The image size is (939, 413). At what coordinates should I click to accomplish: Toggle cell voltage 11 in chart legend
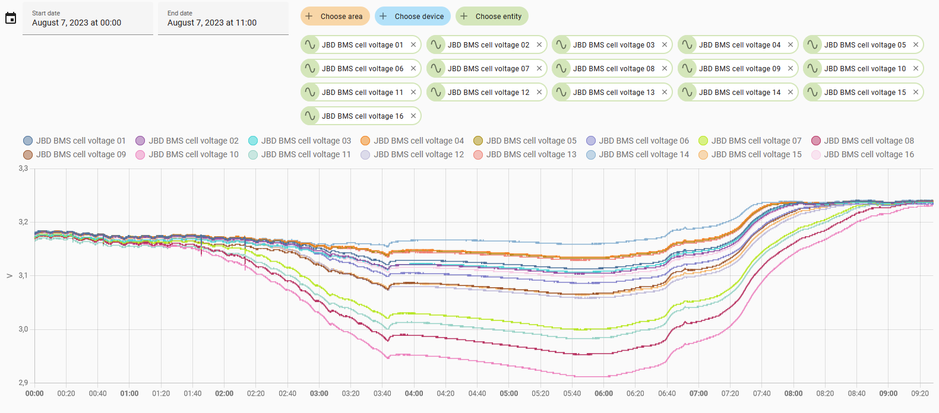click(299, 154)
